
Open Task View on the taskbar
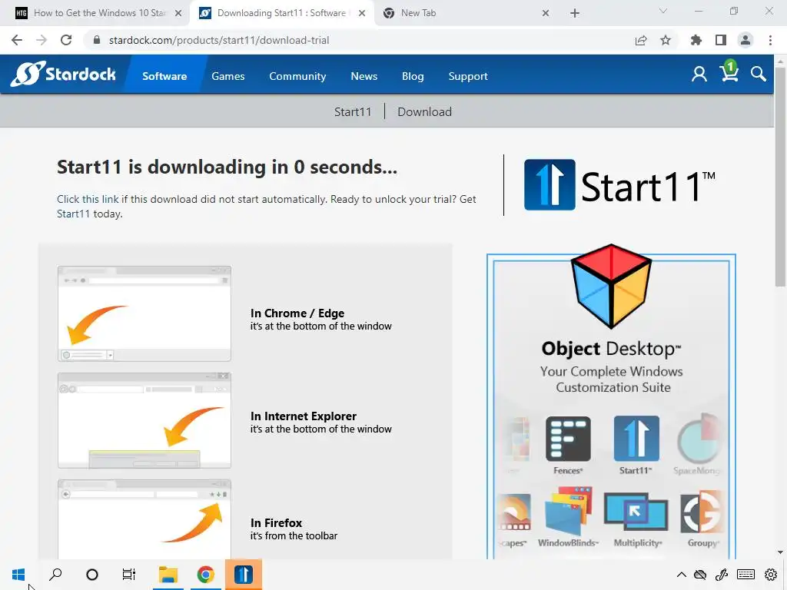[x=129, y=575]
